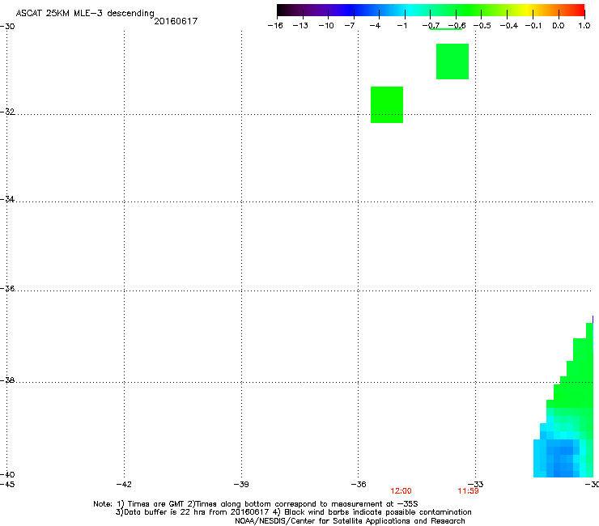The width and height of the screenshot is (599, 526).
Task: Click the blue data cells in the swath
Action: (563, 458)
